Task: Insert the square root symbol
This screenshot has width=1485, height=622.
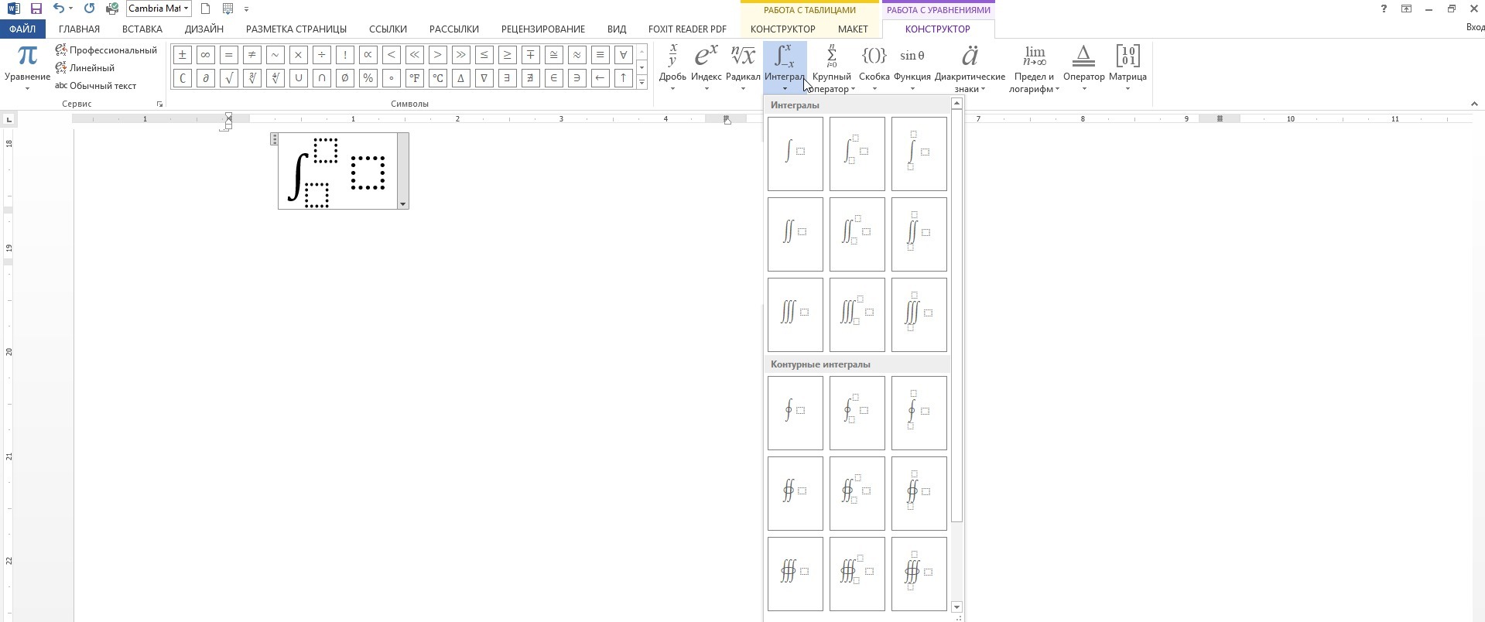Action: click(x=228, y=78)
